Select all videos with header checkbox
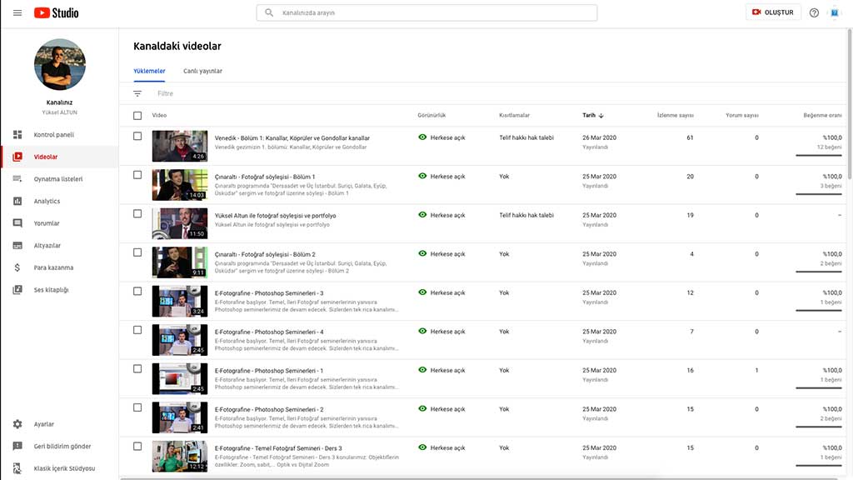853x480 pixels. pos(137,115)
